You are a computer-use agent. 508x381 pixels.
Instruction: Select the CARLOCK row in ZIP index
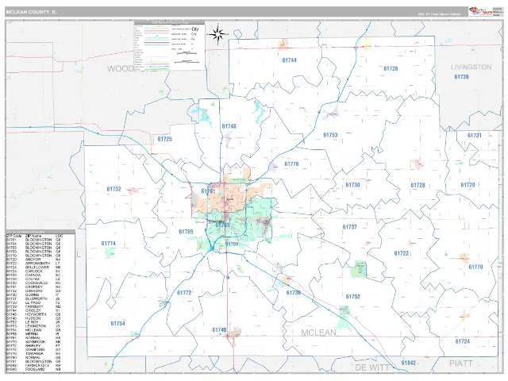point(33,271)
